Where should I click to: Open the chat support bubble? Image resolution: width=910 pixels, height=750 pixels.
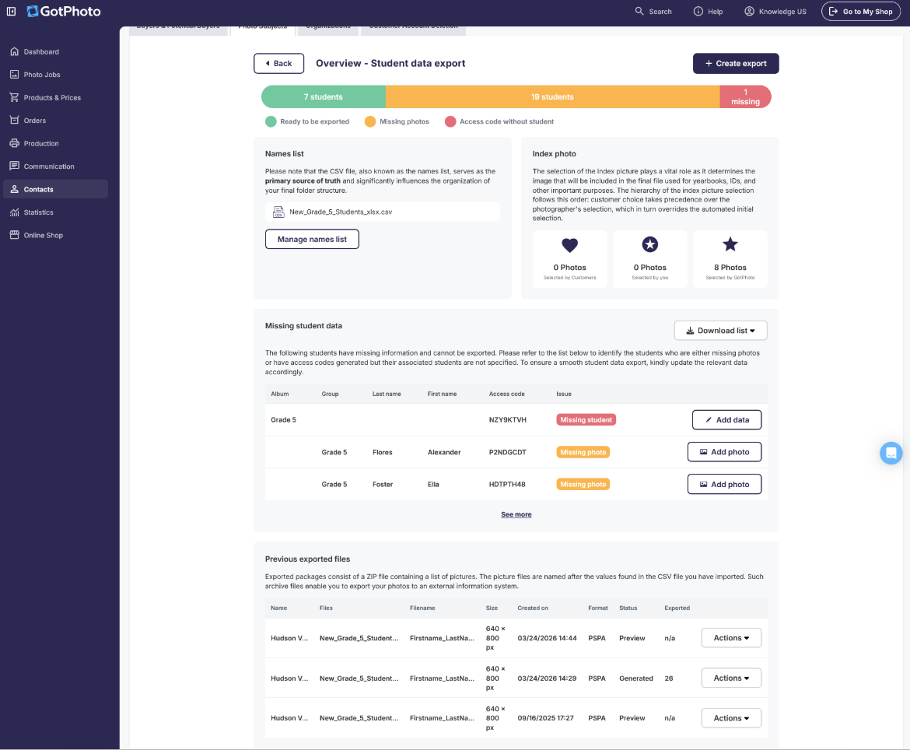(x=891, y=454)
